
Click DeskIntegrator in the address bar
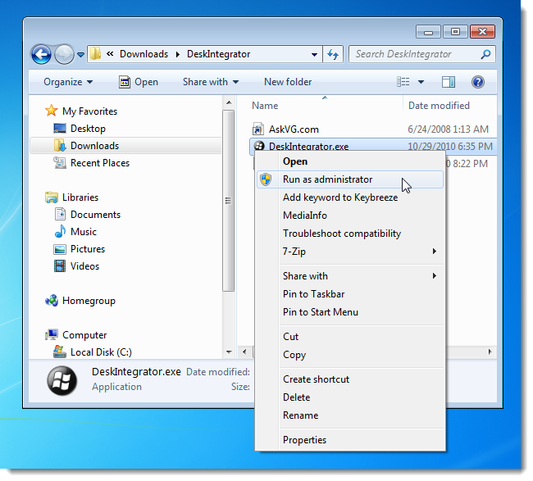(x=219, y=54)
